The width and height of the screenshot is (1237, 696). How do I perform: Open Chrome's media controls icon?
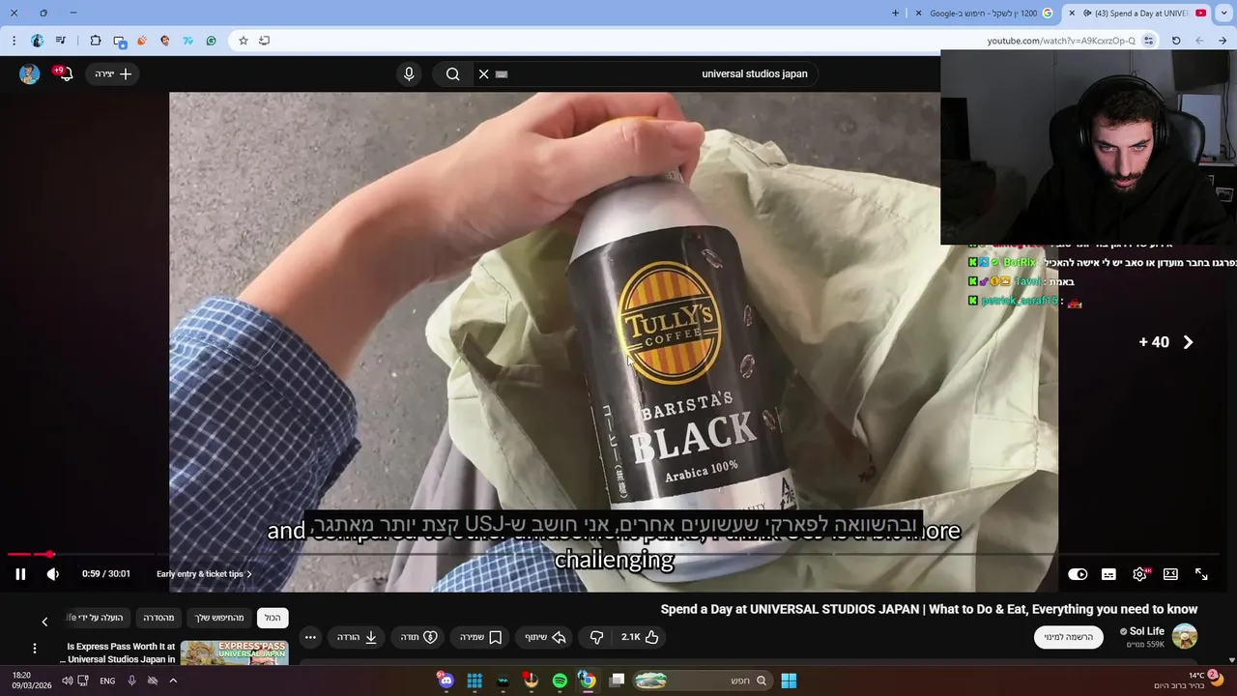61,41
